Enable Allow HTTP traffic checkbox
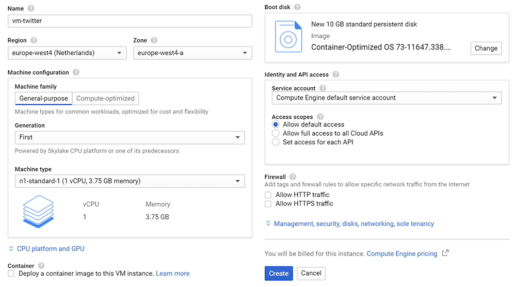Viewport: 516px width, 287px height. 268,195
